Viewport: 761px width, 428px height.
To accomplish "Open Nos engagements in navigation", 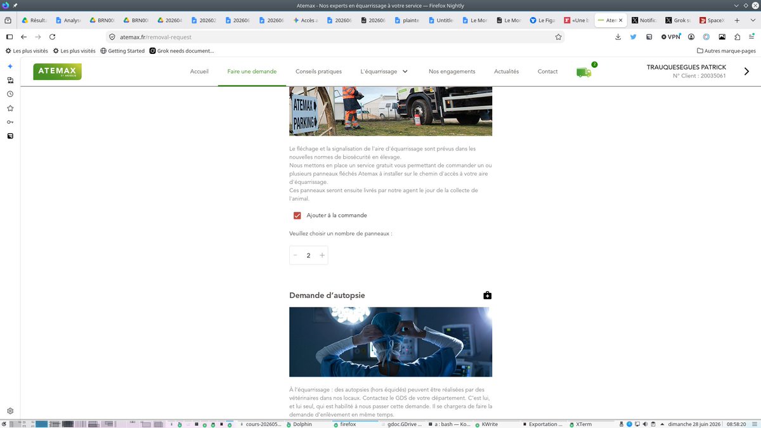I will 452,72.
